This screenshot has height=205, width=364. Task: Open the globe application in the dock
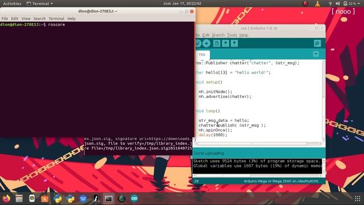[x=121, y=199]
